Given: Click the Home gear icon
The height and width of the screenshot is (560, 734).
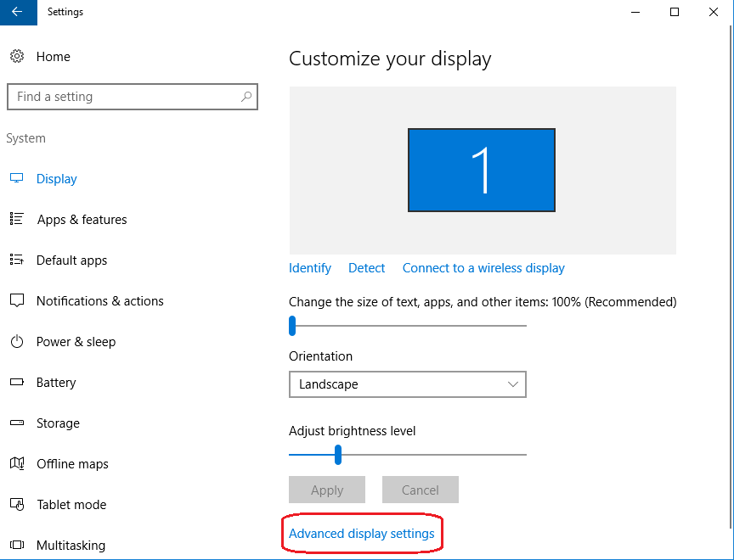Looking at the screenshot, I should (16, 57).
